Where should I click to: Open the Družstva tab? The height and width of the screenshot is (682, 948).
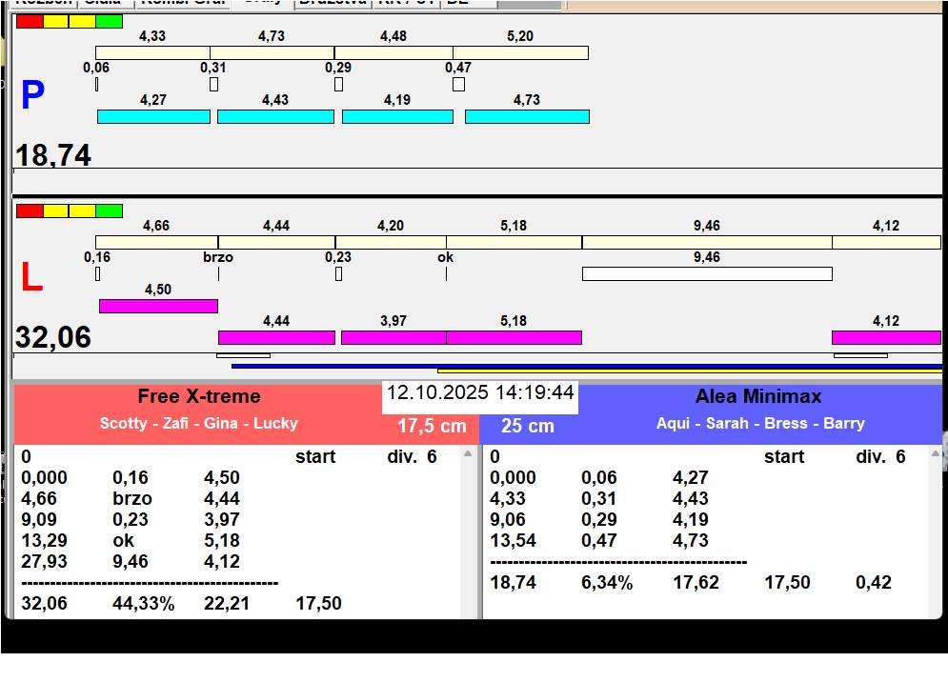tap(332, 3)
